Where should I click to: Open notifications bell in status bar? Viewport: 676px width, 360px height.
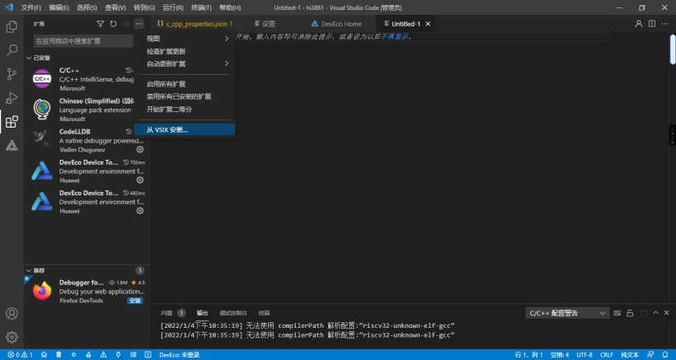664,355
